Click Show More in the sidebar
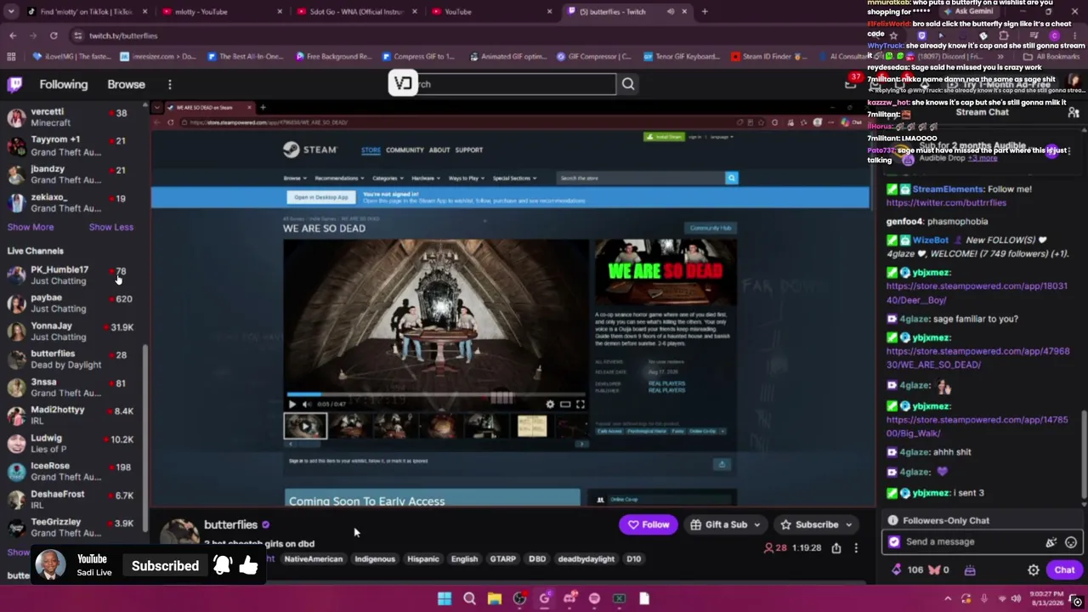1088x612 pixels. coord(31,227)
